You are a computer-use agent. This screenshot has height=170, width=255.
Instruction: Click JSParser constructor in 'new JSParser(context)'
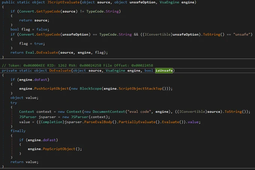[79, 117]
